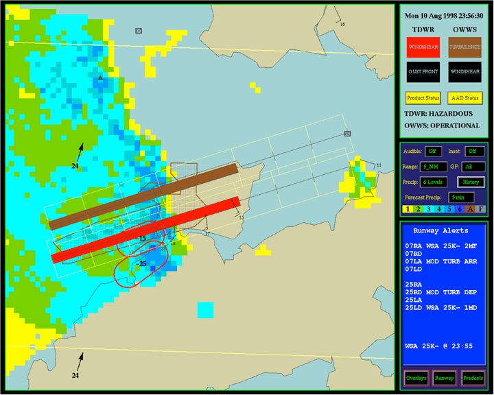Click the brown OWWS Turbulence indicator
This screenshot has width=494, height=395.
(464, 47)
